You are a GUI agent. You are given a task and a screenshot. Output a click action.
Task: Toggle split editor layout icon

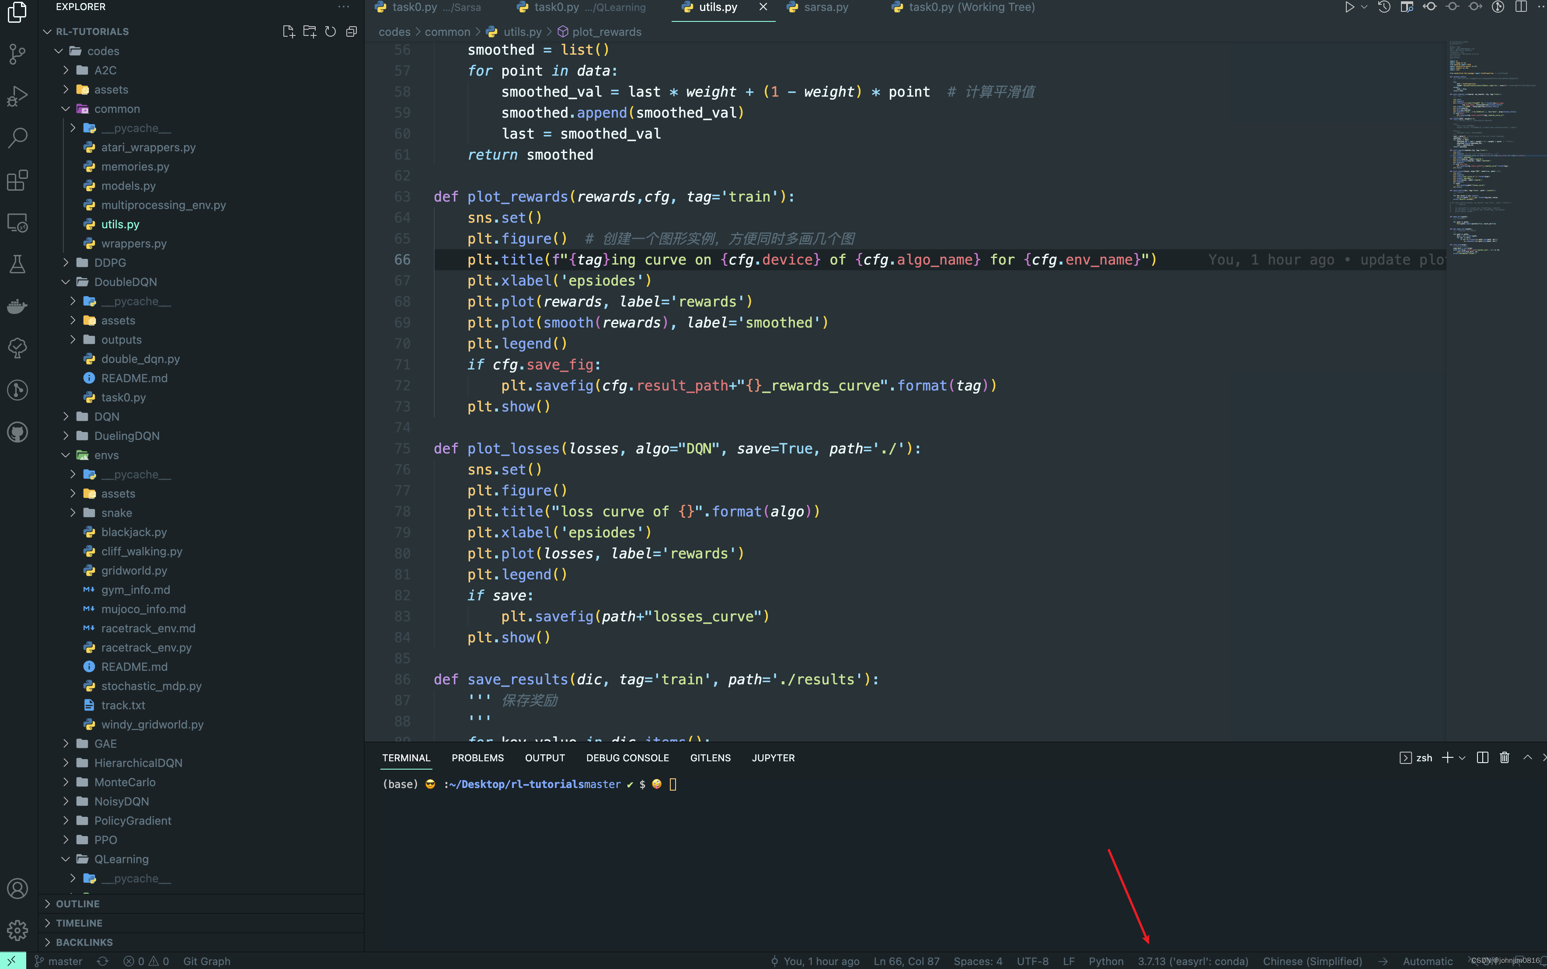click(x=1520, y=7)
